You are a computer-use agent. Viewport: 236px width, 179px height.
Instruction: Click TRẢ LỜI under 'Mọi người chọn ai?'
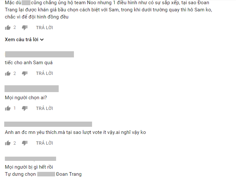pos(44,108)
